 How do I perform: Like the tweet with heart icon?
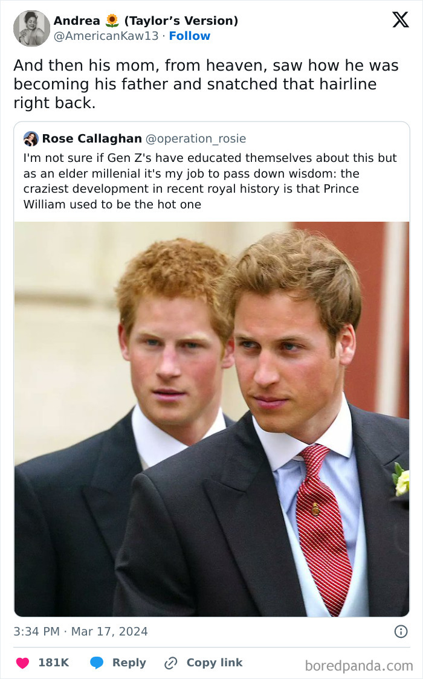[22, 663]
